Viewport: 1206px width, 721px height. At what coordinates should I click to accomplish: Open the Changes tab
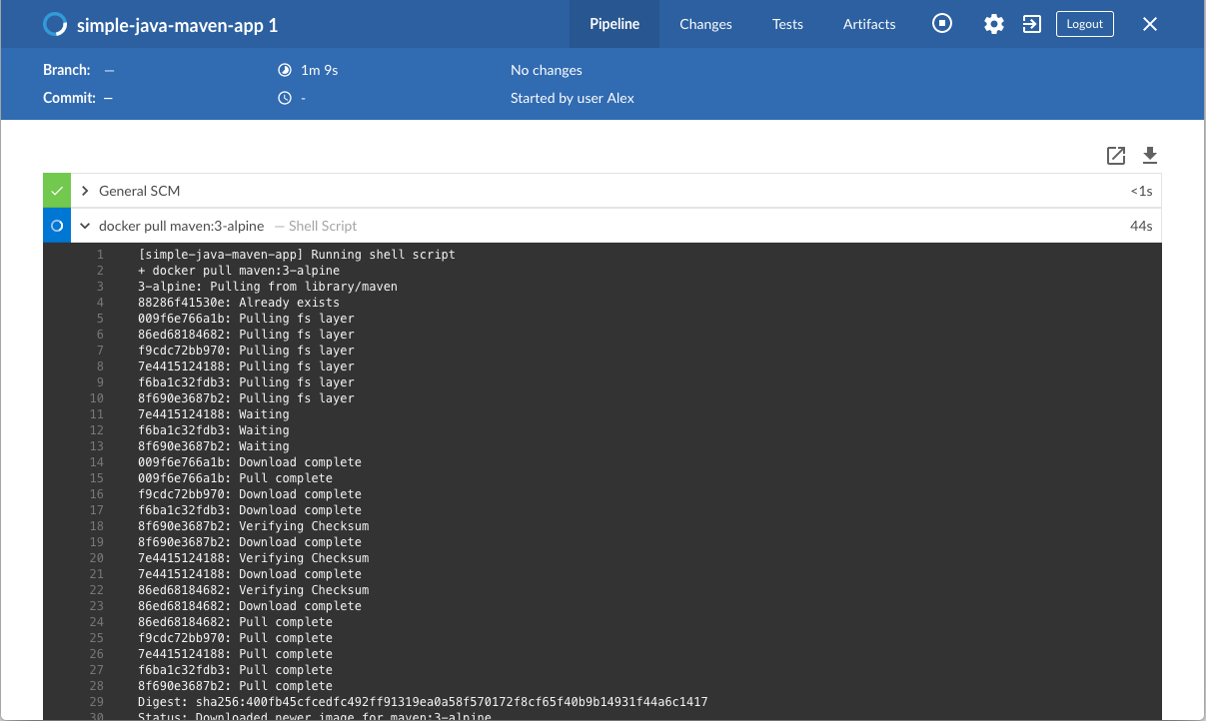[705, 24]
